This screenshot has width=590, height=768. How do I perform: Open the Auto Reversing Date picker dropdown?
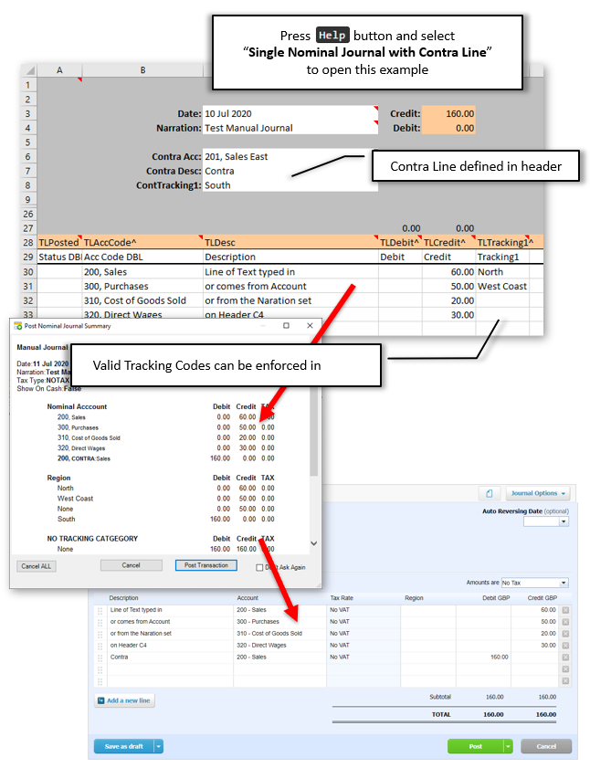pos(564,521)
